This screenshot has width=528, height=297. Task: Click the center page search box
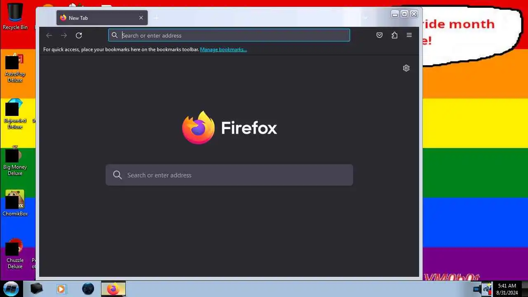[229, 175]
